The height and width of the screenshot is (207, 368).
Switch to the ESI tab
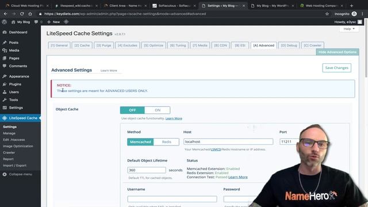tap(240, 45)
